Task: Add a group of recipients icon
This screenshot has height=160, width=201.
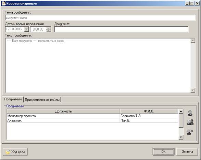Action: (x=190, y=122)
